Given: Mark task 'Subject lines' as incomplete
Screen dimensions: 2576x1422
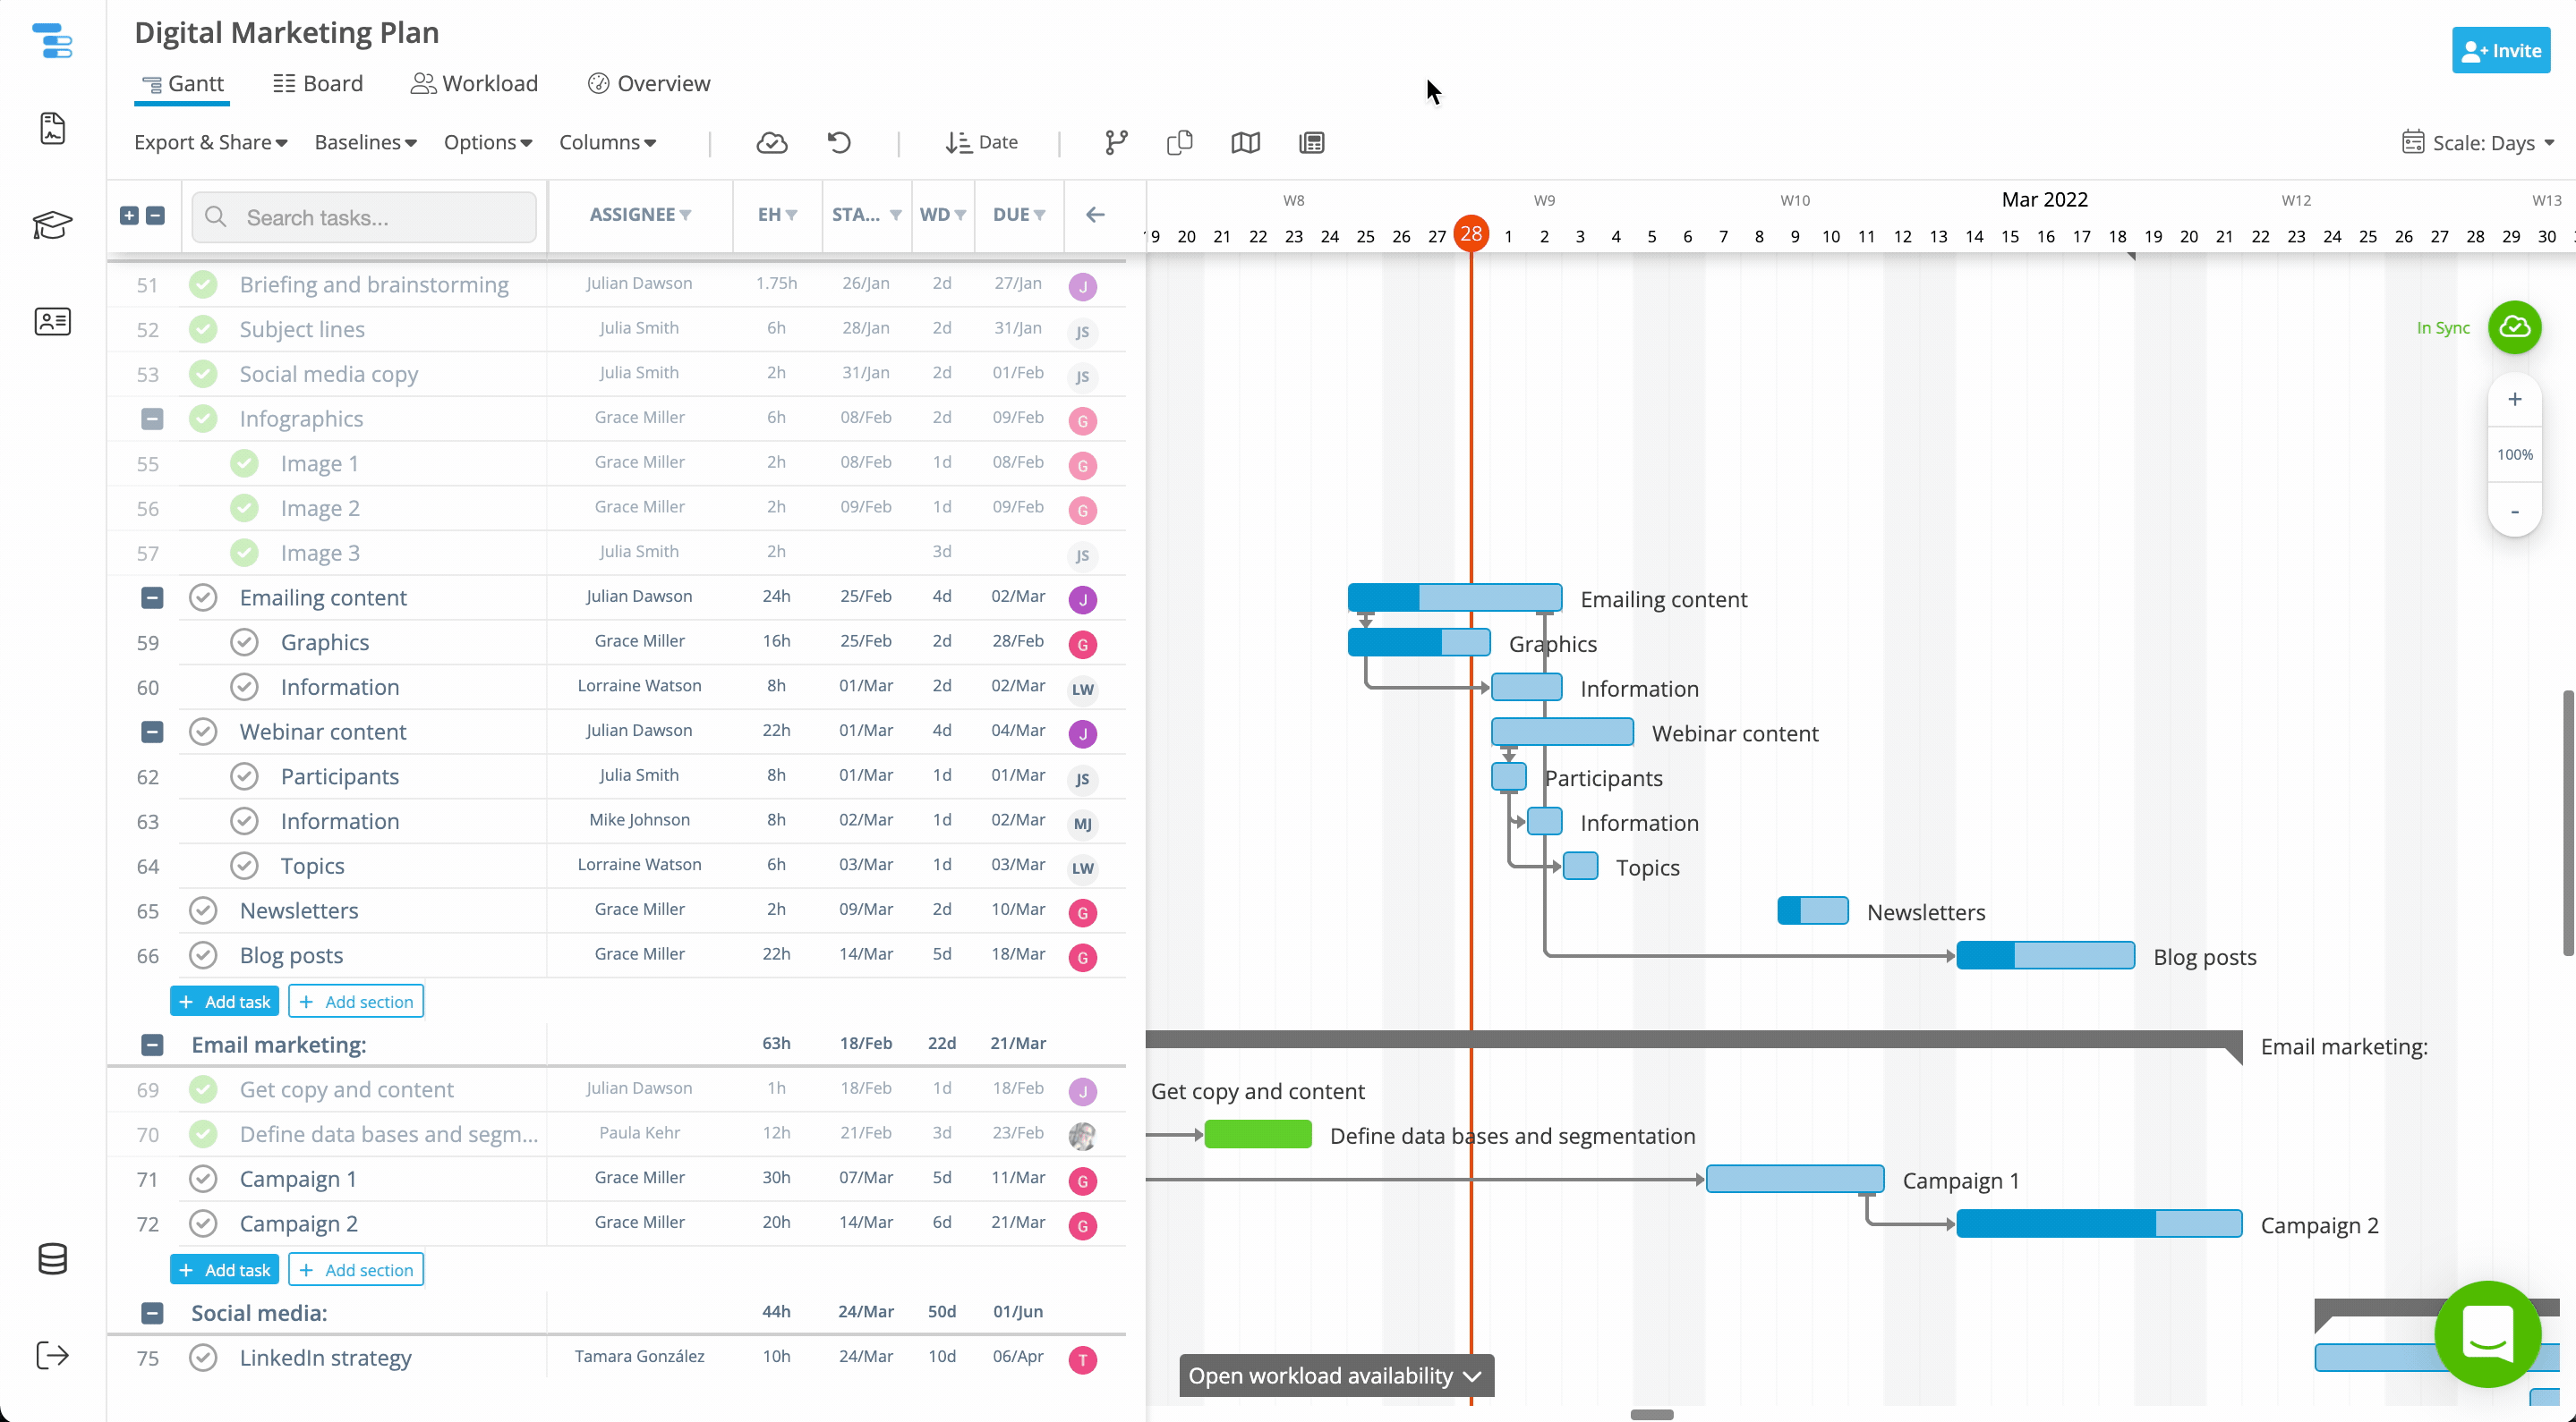Looking at the screenshot, I should click(203, 330).
